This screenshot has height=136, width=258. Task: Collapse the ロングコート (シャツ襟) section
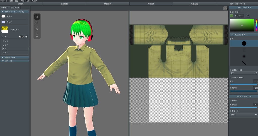[15, 12]
